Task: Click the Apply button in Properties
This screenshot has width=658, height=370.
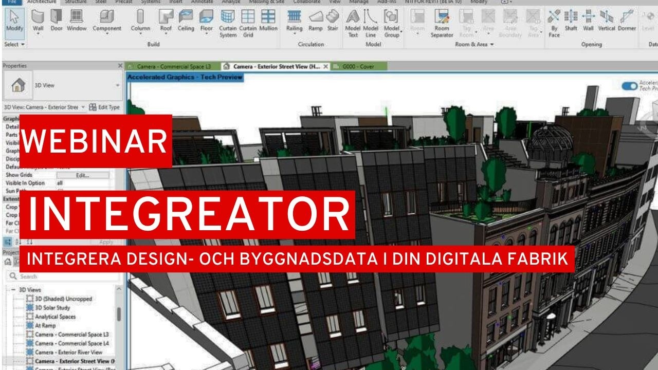Action: 106,242
